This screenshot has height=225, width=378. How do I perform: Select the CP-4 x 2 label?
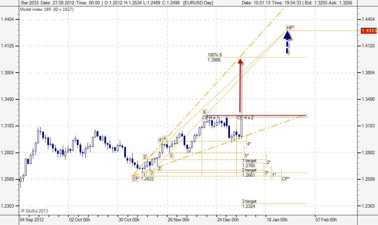(x=245, y=118)
